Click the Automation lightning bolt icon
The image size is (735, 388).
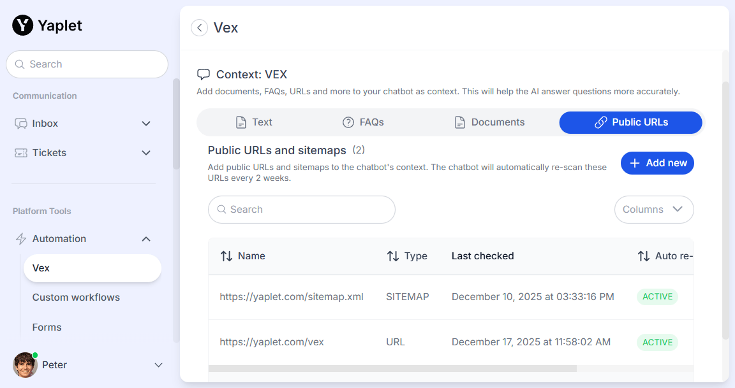(21, 239)
